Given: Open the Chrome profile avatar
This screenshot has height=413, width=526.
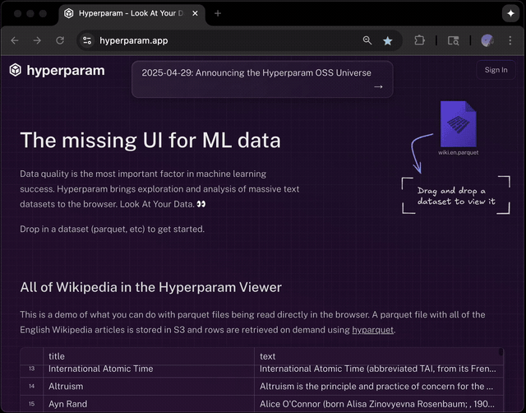Looking at the screenshot, I should click(x=487, y=40).
